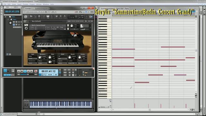Click the 00:01:41:12 transport time display
This screenshot has height=116, width=206.
(49, 71)
